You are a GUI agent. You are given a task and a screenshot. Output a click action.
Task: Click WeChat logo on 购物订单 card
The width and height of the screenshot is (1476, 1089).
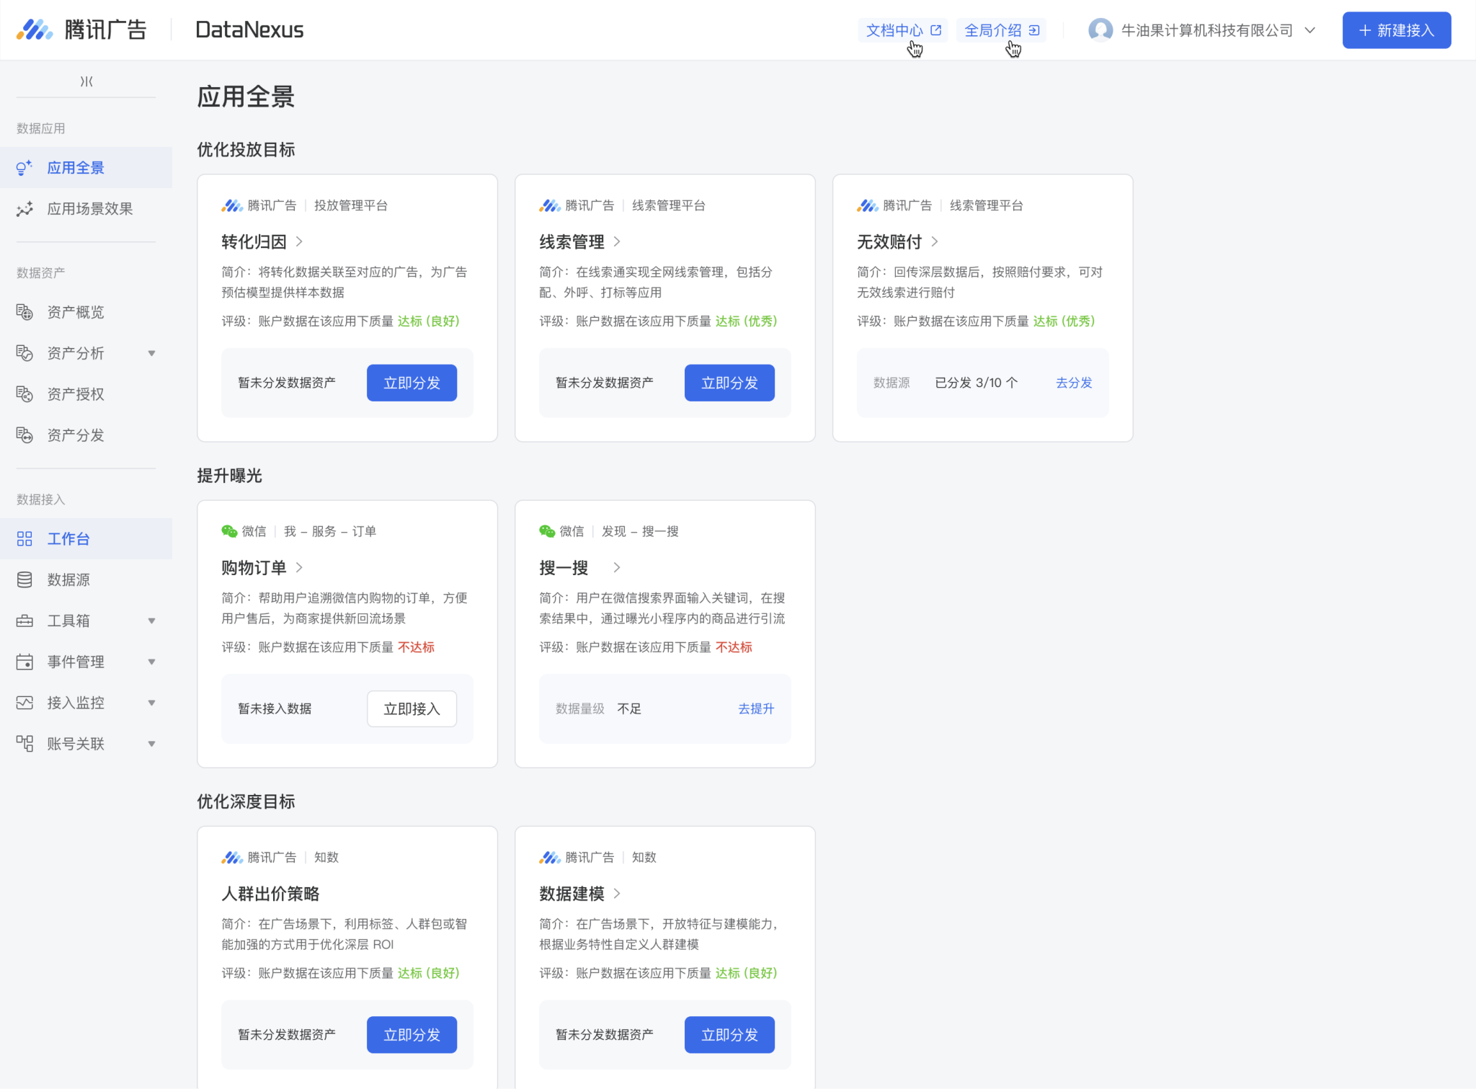click(x=229, y=531)
